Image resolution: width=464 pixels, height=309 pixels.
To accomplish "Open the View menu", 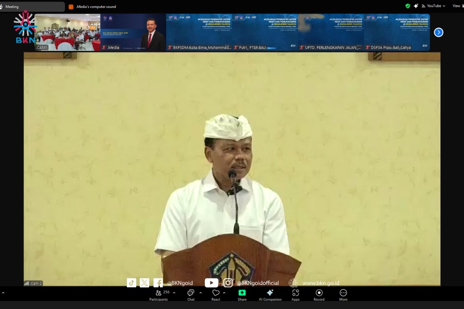I will click(456, 6).
